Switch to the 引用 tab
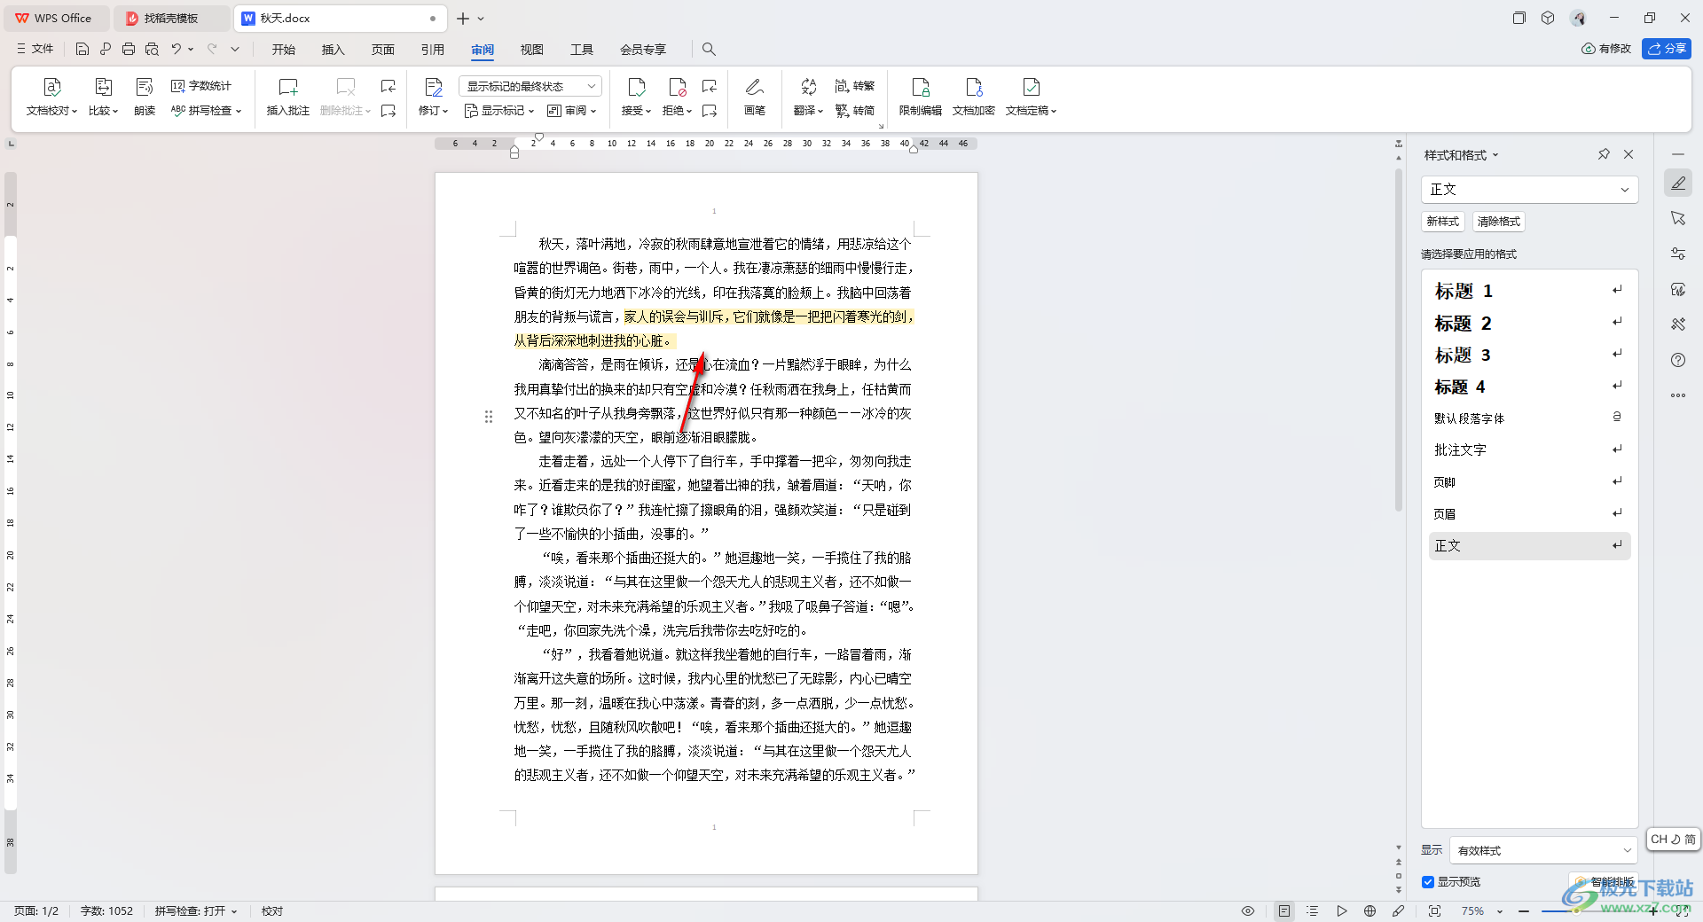This screenshot has width=1703, height=922. coord(433,50)
